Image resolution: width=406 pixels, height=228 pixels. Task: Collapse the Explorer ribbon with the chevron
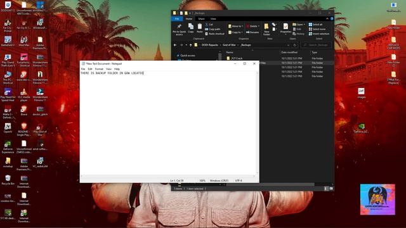pyautogui.click(x=327, y=19)
